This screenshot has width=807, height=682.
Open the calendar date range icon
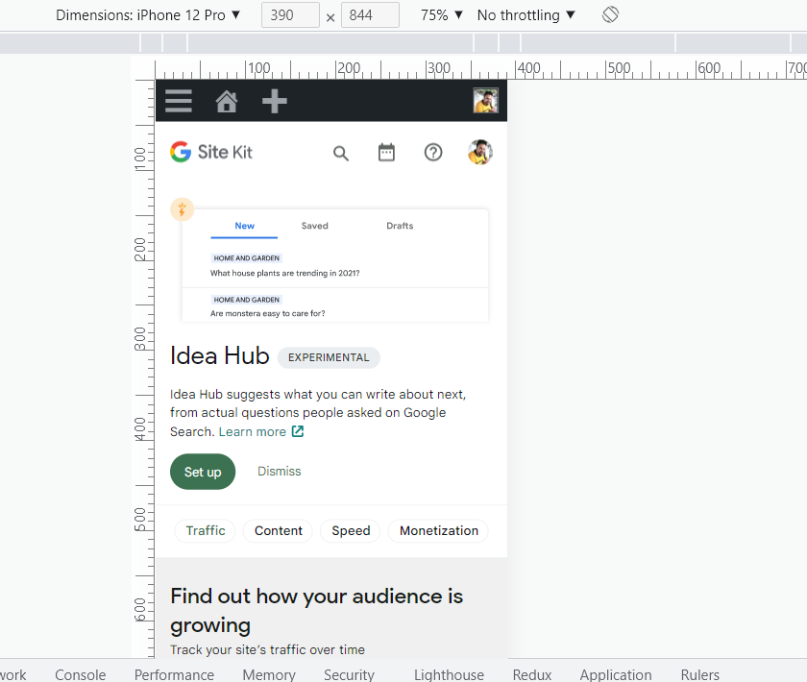click(386, 153)
